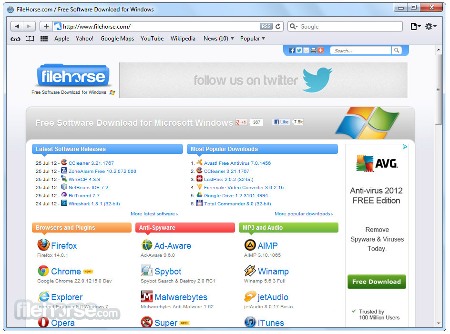Open the RSS feed button
The width and height of the screenshot is (450, 334).
(266, 26)
